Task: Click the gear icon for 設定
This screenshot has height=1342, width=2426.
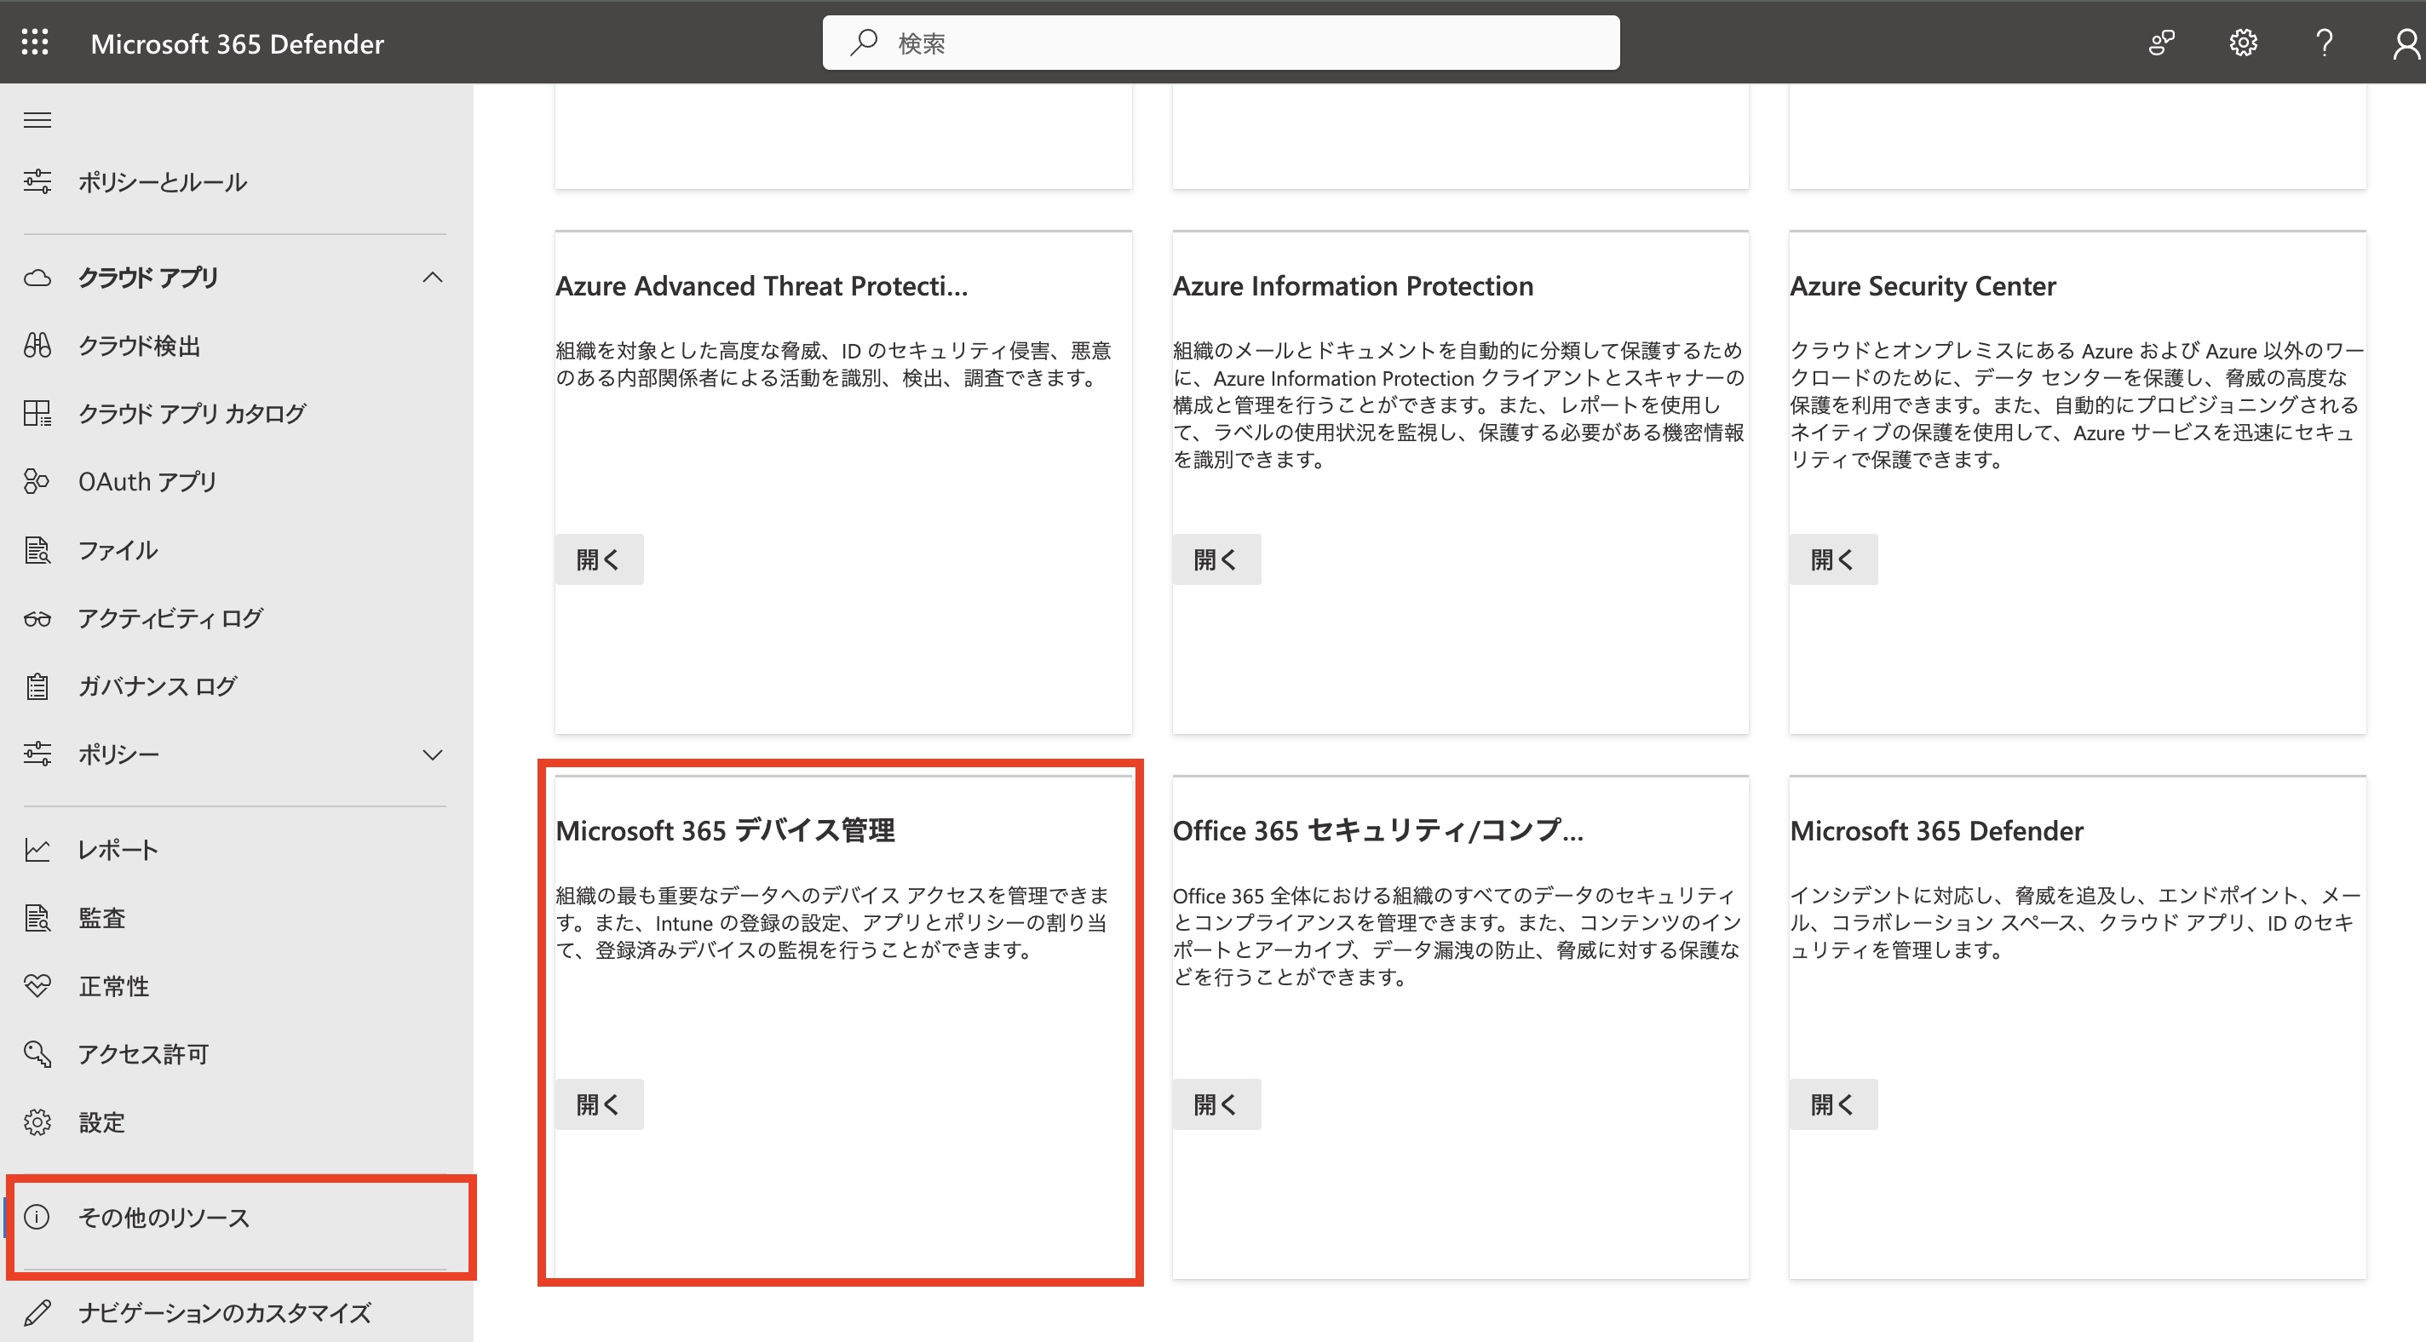Action: coord(37,1122)
